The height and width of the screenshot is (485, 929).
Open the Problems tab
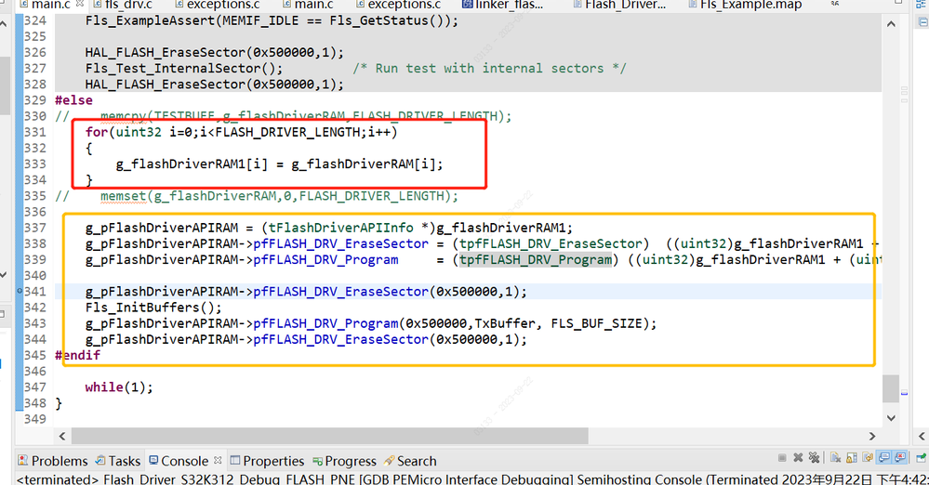coord(53,461)
